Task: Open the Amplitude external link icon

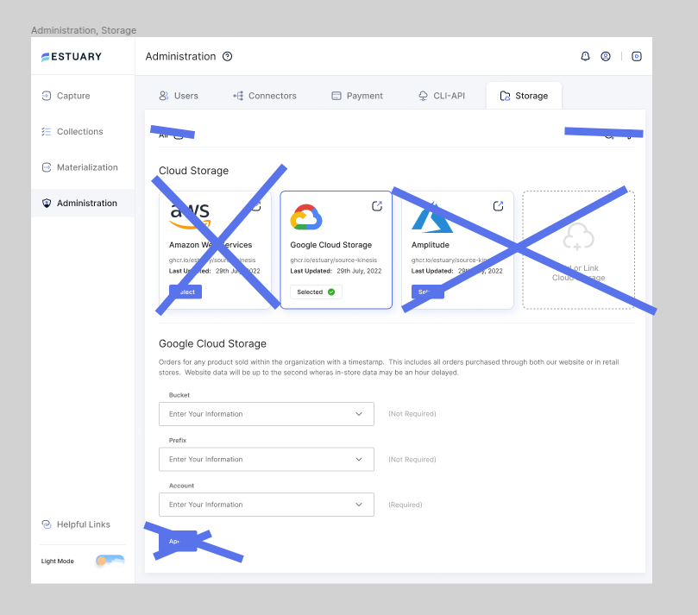Action: 498,206
